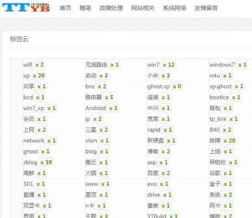
Task: Open the ghost tag with one post
Action: click(31, 151)
